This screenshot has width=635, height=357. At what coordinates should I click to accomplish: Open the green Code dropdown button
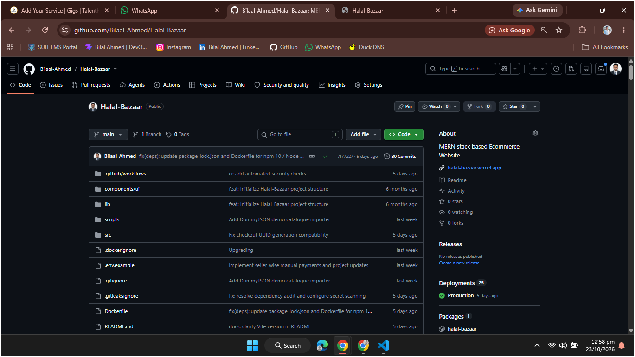404,134
